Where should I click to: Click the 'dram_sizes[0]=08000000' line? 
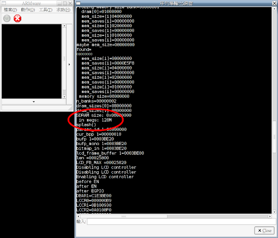(x=104, y=106)
